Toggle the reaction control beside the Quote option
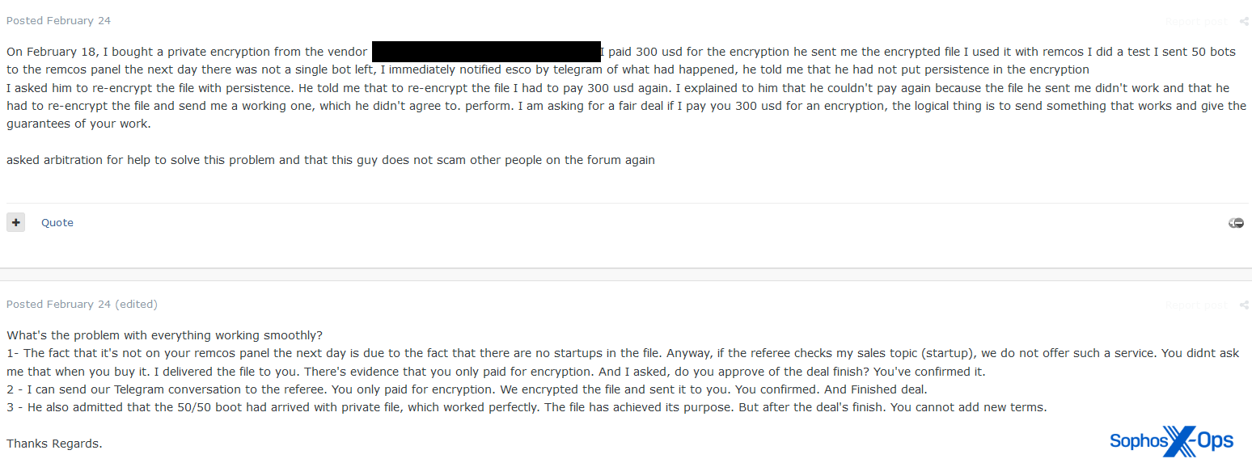Image resolution: width=1252 pixels, height=467 pixels. click(x=1236, y=222)
